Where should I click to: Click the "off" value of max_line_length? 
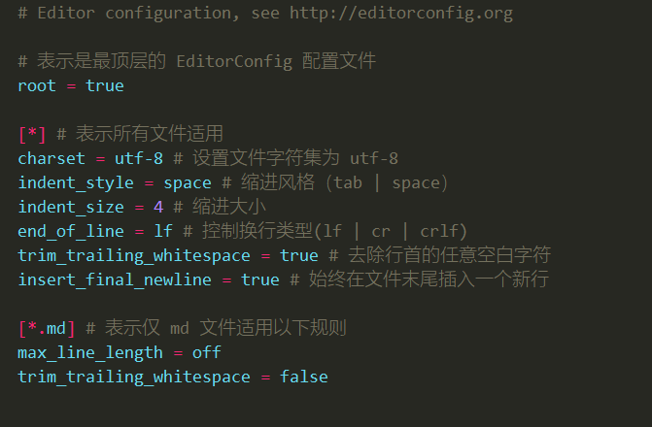[207, 352]
